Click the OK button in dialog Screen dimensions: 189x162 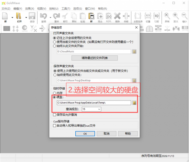(x=85, y=134)
